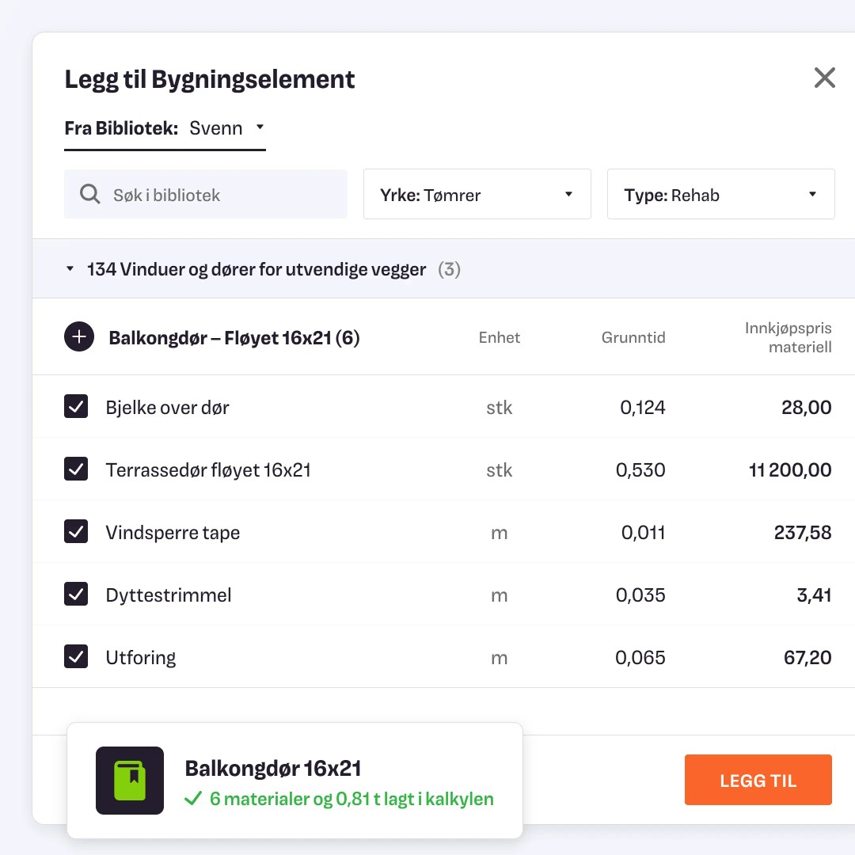Click the green book icon in the notification
Viewport: 855px width, 855px height.
coord(130,781)
